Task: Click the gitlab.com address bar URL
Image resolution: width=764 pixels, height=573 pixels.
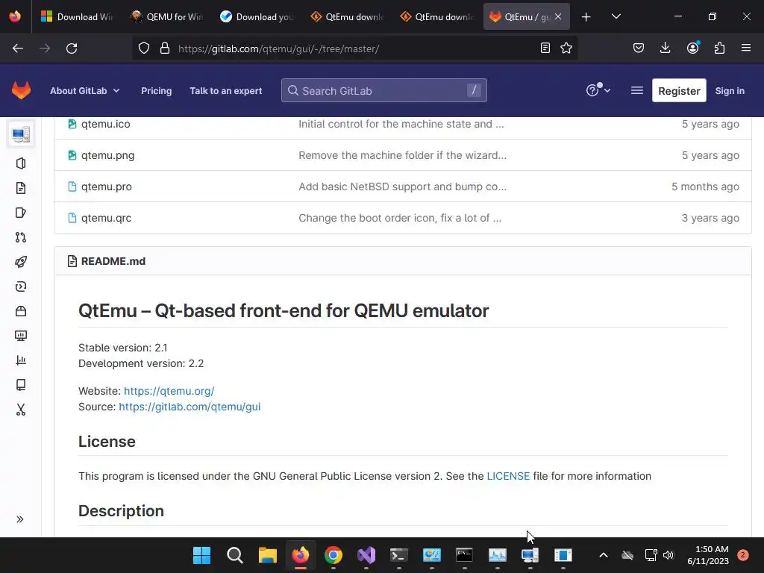Action: click(x=279, y=48)
